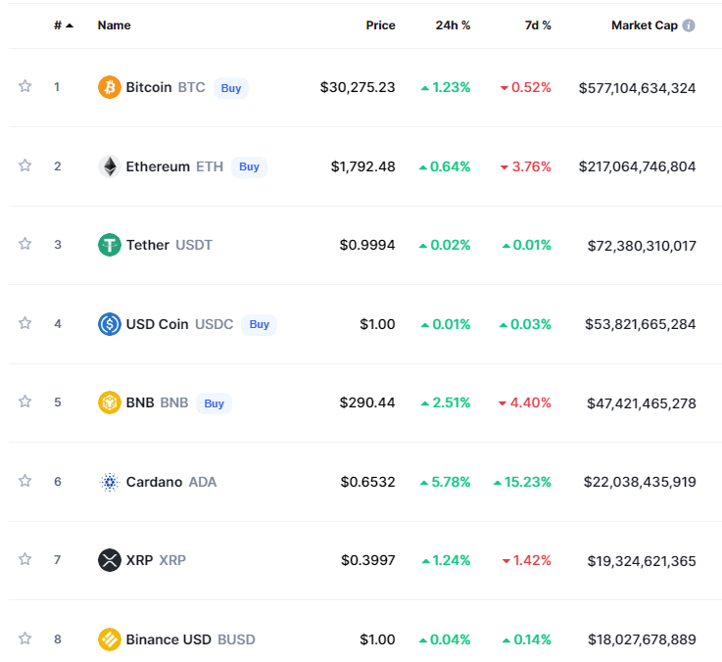Viewport: 722px width, 662px height.
Task: Open the Tether USDT coin page
Action: [x=168, y=245]
